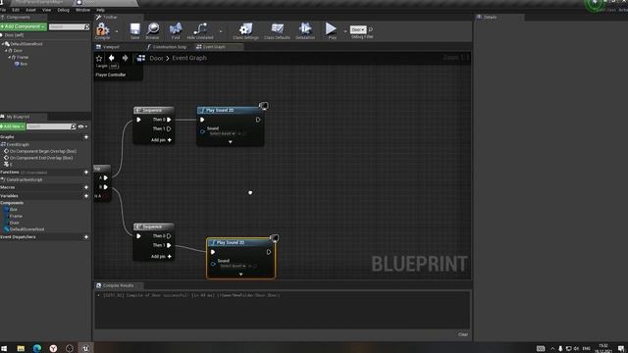This screenshot has height=353, width=628.
Task: Add a function with the Functions plus icon
Action: [86, 173]
